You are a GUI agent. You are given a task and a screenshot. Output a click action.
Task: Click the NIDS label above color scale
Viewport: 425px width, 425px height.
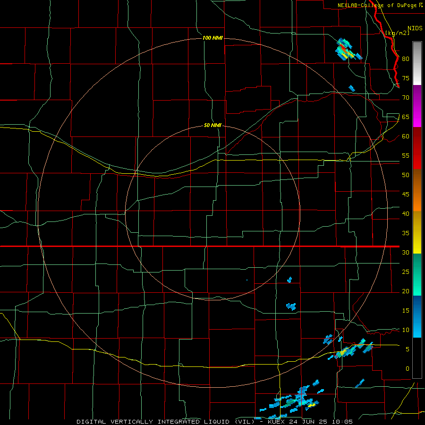point(415,28)
